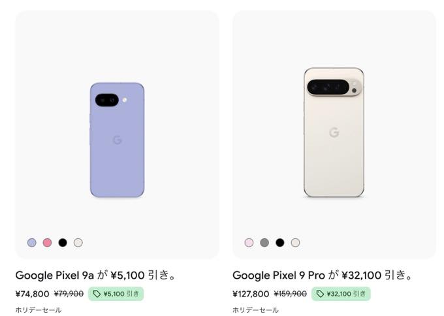This screenshot has height=316, width=444.
Task: Select the purple color for Pixel 9a
Action: [x=32, y=242]
